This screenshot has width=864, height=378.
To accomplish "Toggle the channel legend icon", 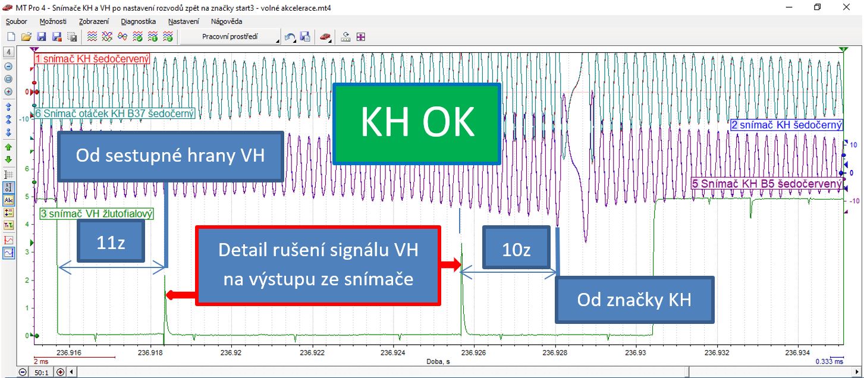I will (x=9, y=212).
